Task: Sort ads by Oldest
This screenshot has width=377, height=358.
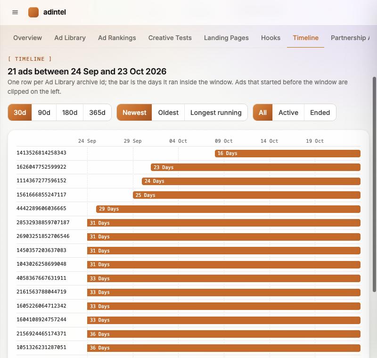Action: 168,113
